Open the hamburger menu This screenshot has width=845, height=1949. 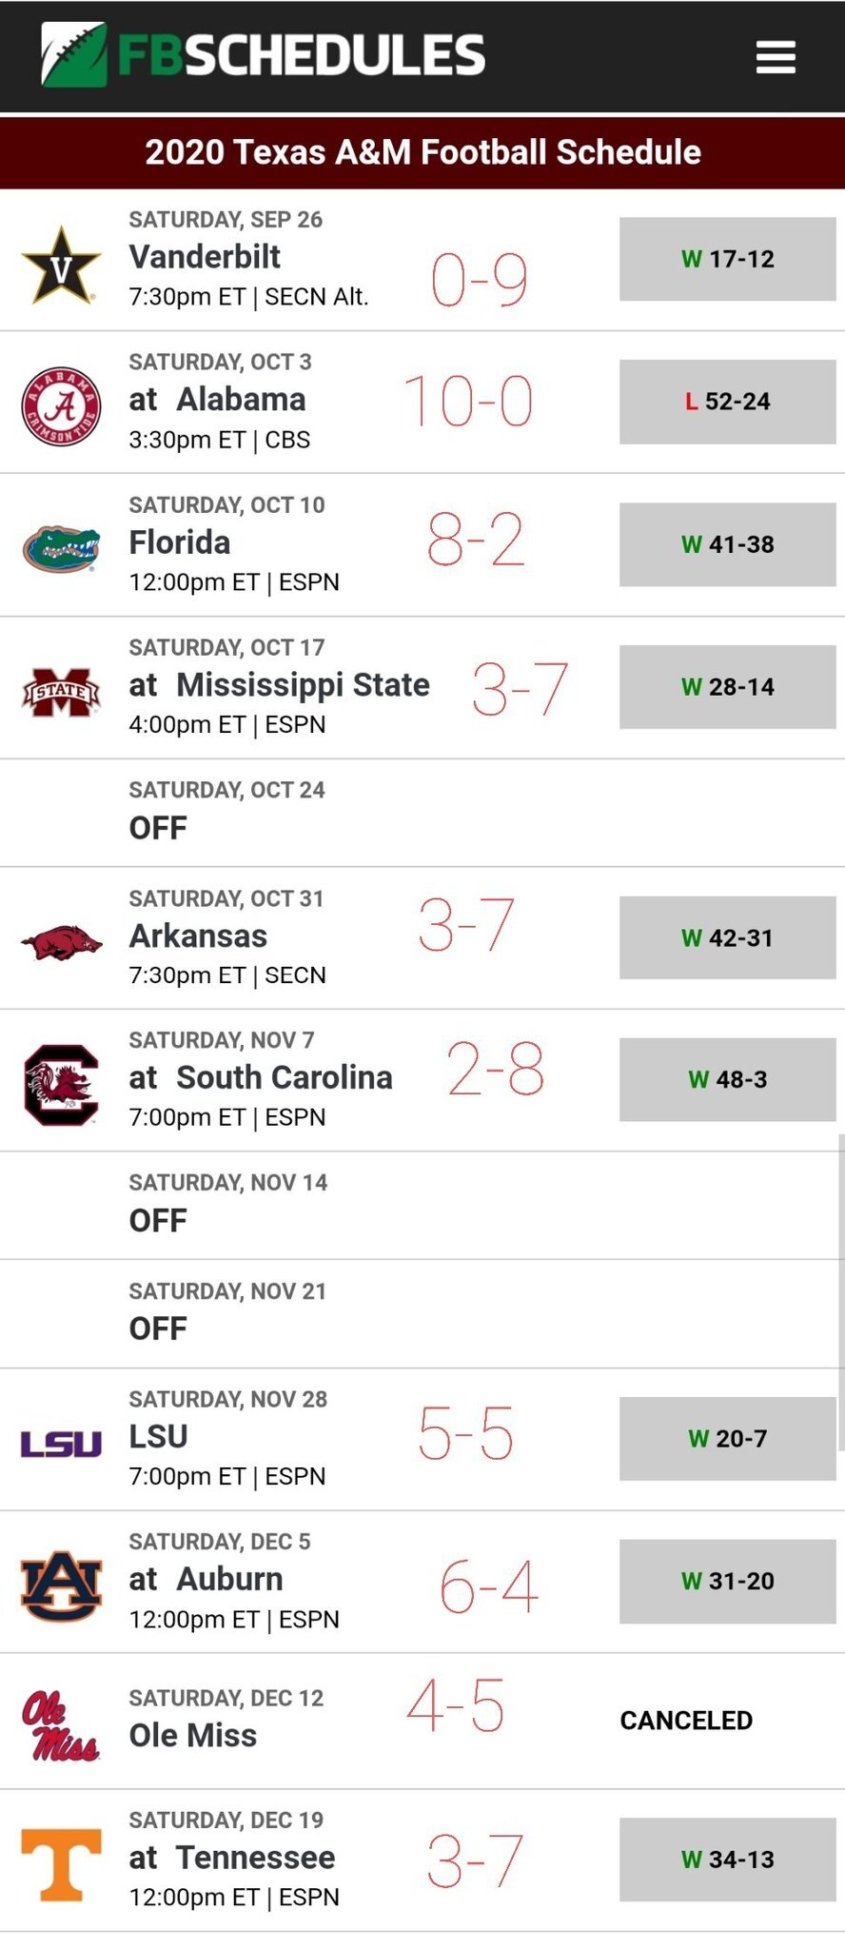tap(775, 57)
